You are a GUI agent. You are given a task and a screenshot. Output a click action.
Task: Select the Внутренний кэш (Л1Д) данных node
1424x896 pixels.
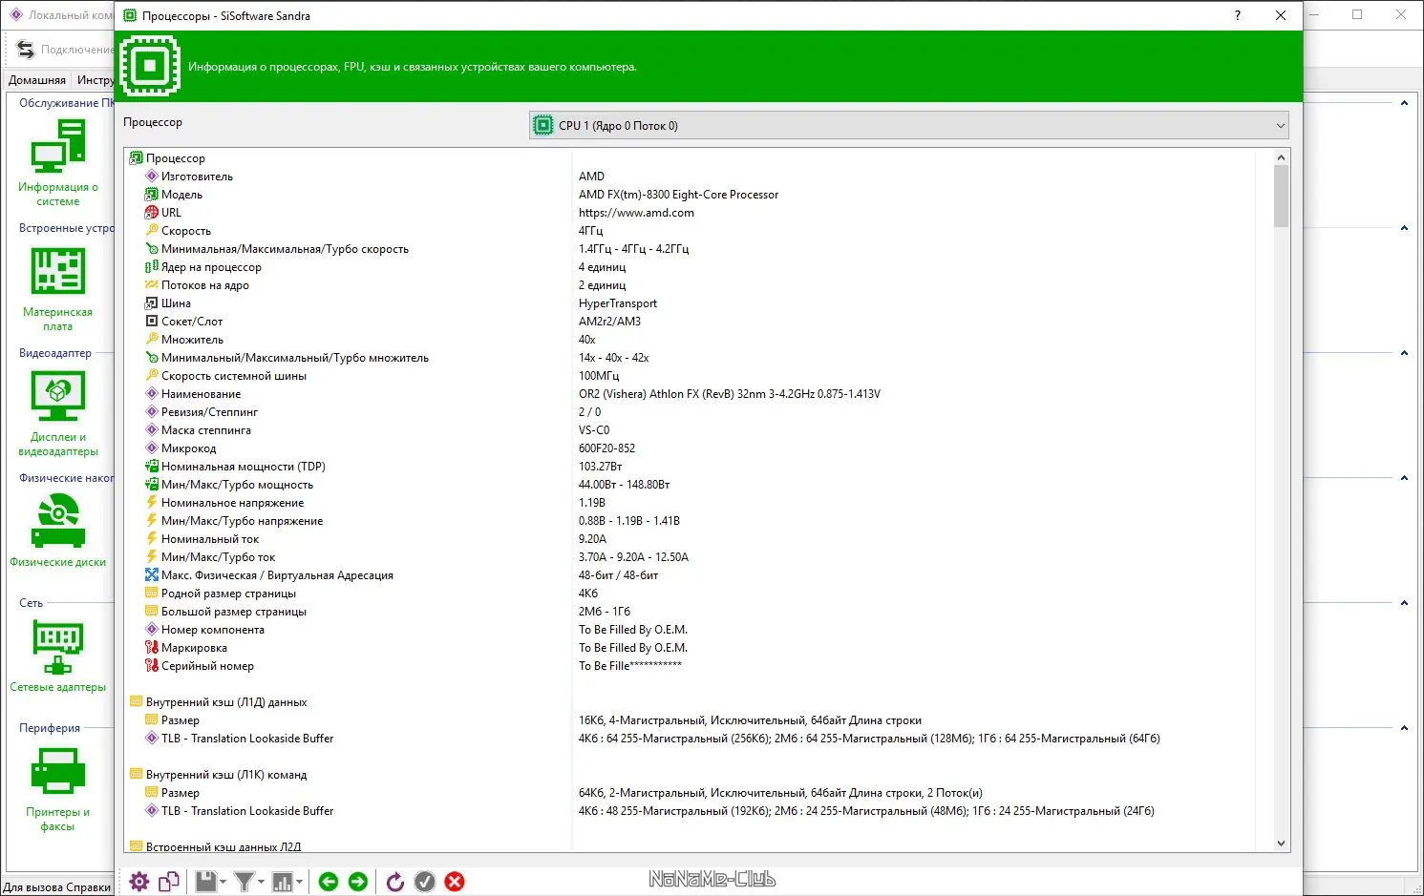226,702
